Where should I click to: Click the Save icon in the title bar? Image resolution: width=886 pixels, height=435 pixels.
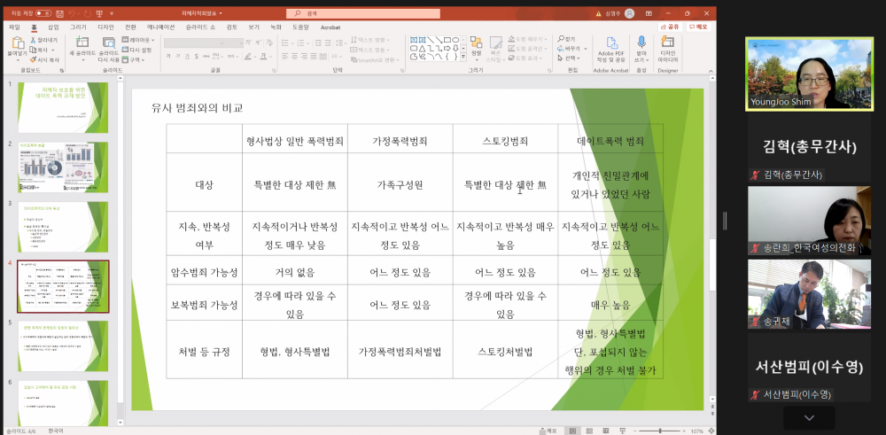pyautogui.click(x=58, y=13)
